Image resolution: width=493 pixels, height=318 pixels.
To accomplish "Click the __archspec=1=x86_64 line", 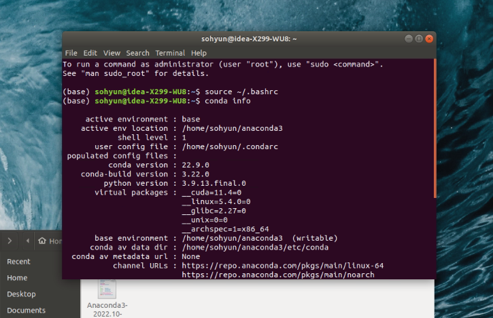I will [x=226, y=229].
